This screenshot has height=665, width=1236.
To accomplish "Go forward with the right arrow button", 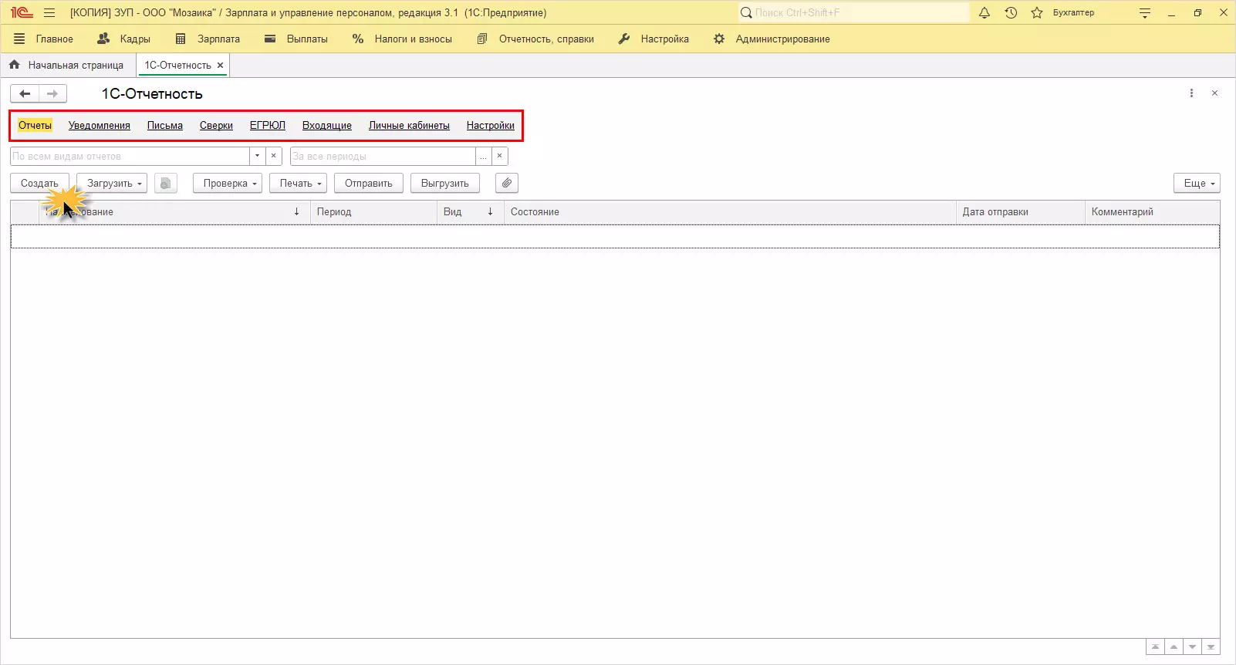I will pyautogui.click(x=52, y=94).
